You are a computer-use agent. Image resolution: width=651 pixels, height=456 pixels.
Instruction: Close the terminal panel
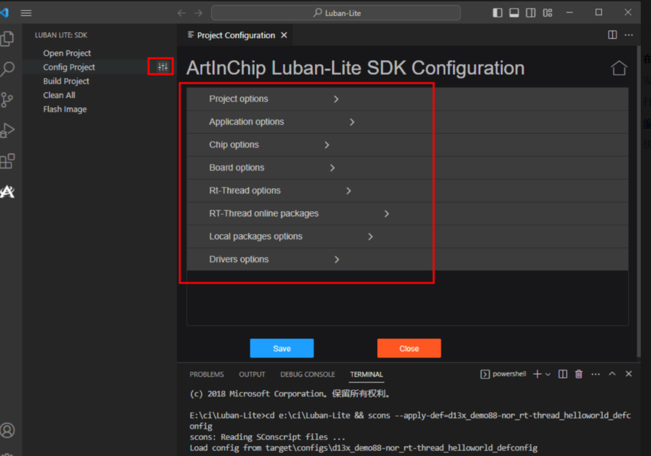(629, 374)
